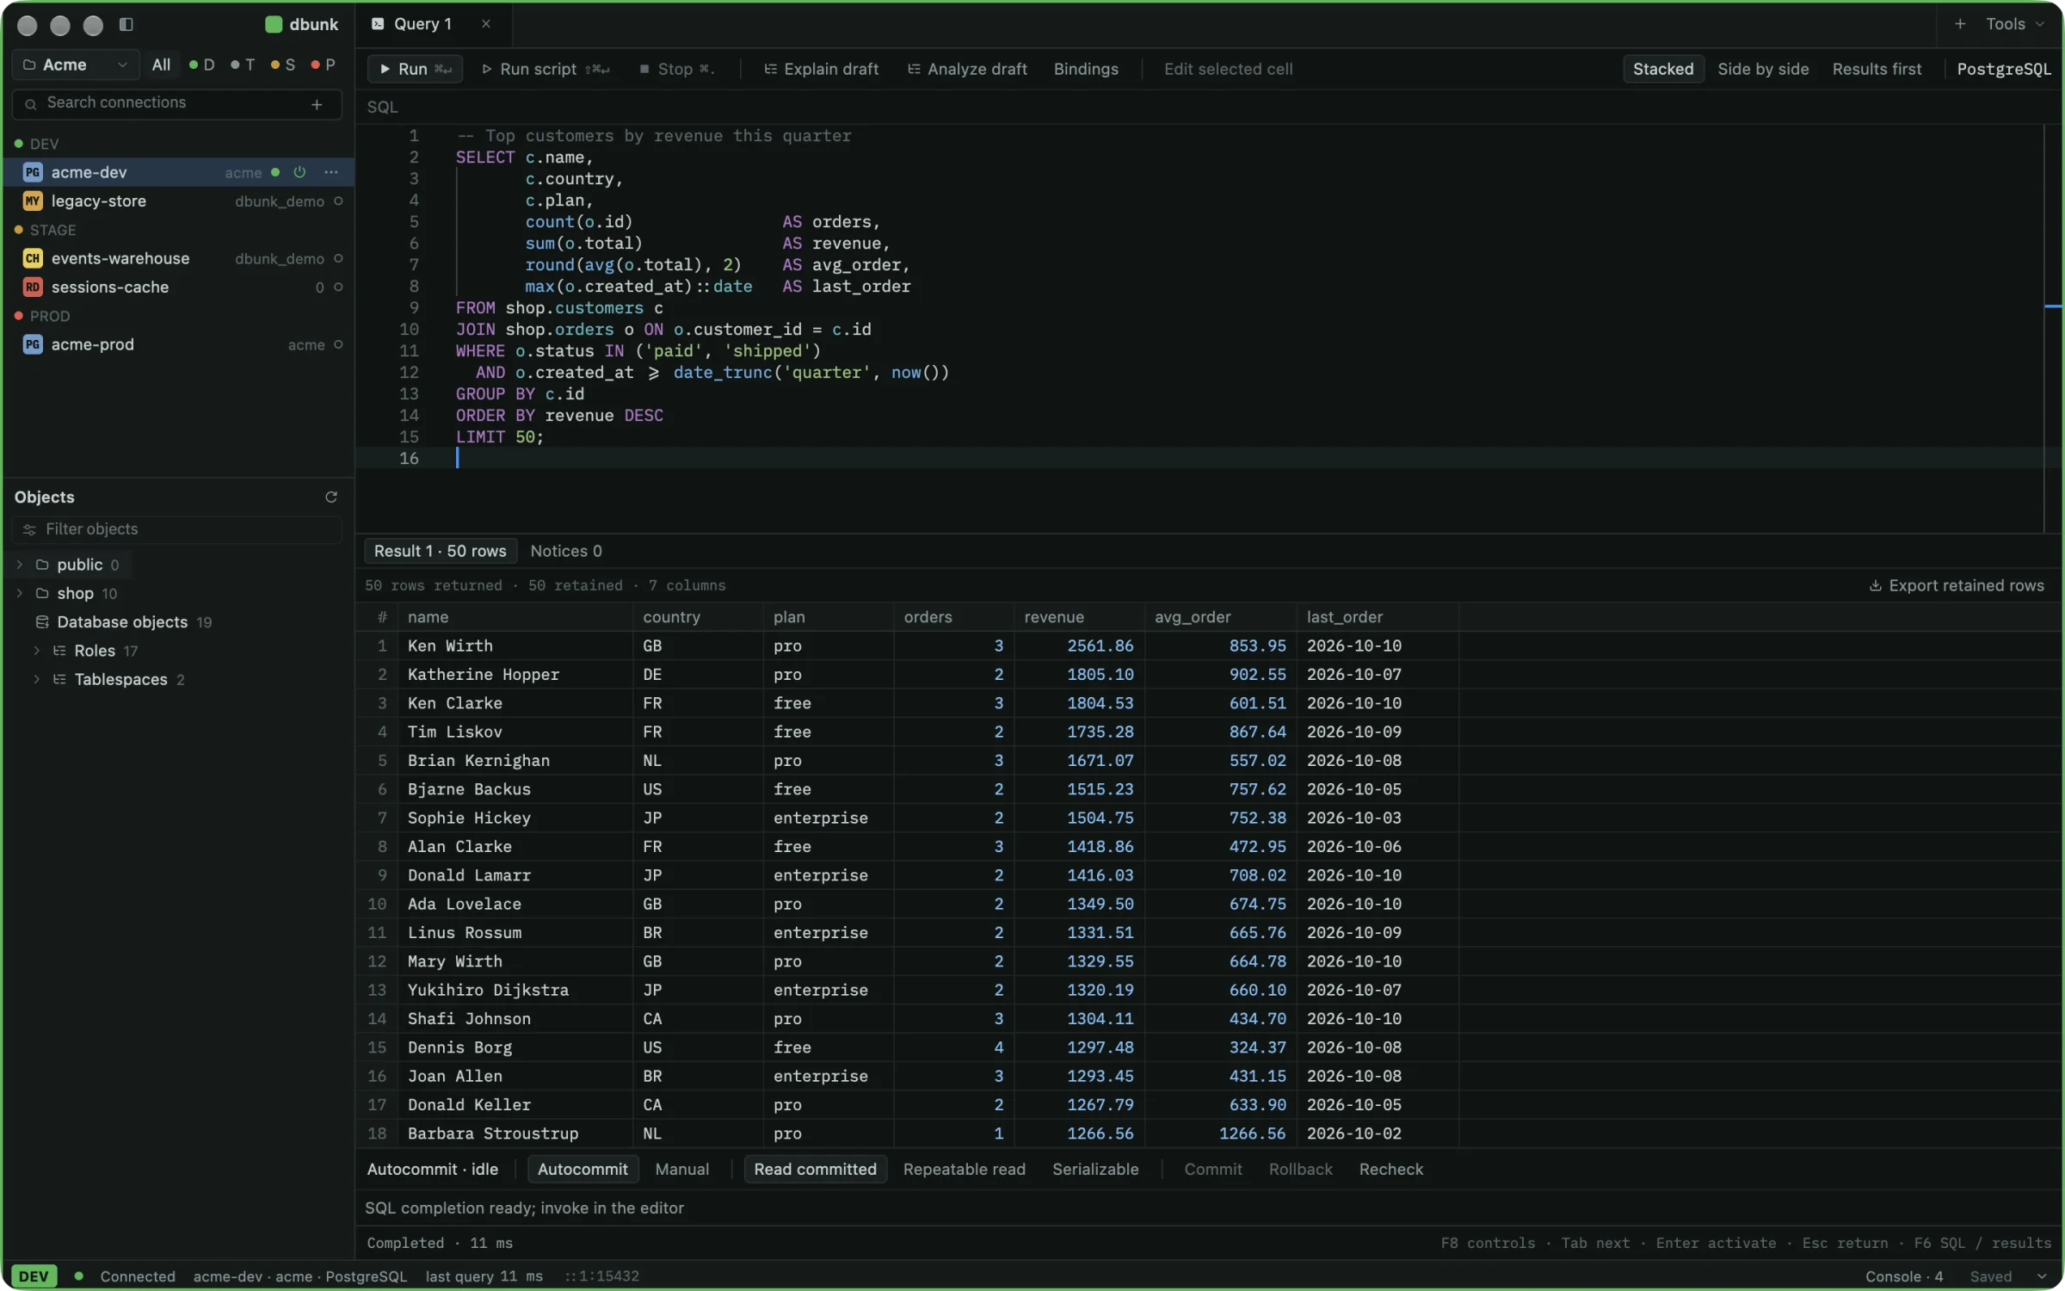Viewport: 2065px width, 1291px height.
Task: Click the power icon on acme-dev
Action: pos(299,172)
